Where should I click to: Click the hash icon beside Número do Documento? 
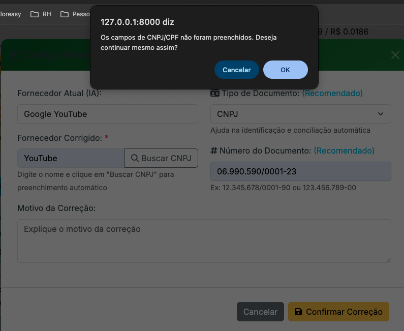[x=214, y=151]
